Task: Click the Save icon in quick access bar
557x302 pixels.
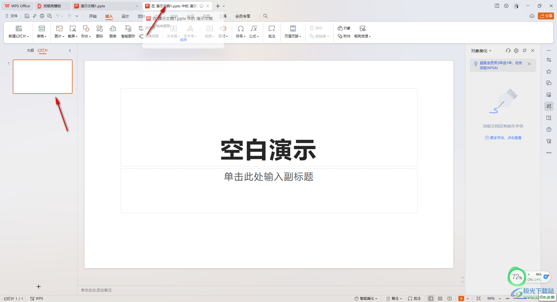Action: click(x=27, y=16)
